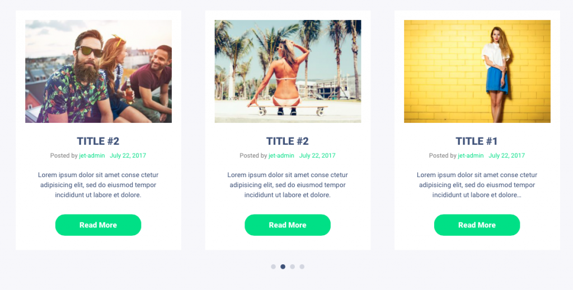Viewport: 573px width, 290px height.
Task: Jump to the last carousel pagination dot
Action: point(302,267)
